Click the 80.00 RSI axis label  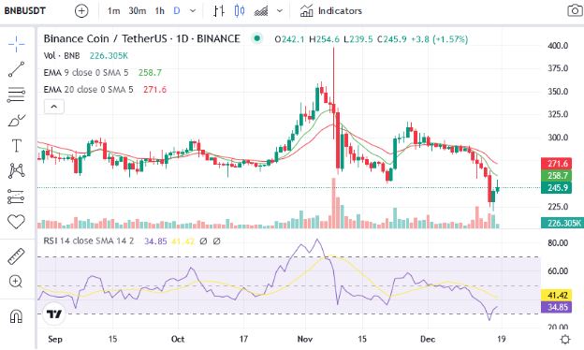558,242
